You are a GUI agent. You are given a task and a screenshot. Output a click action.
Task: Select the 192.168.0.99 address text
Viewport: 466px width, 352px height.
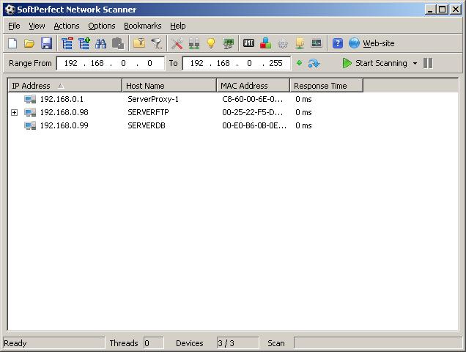[x=64, y=125]
